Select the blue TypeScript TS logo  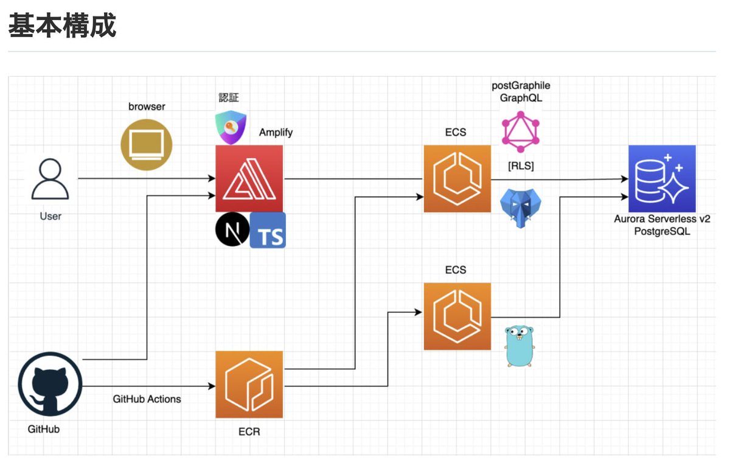click(x=268, y=230)
